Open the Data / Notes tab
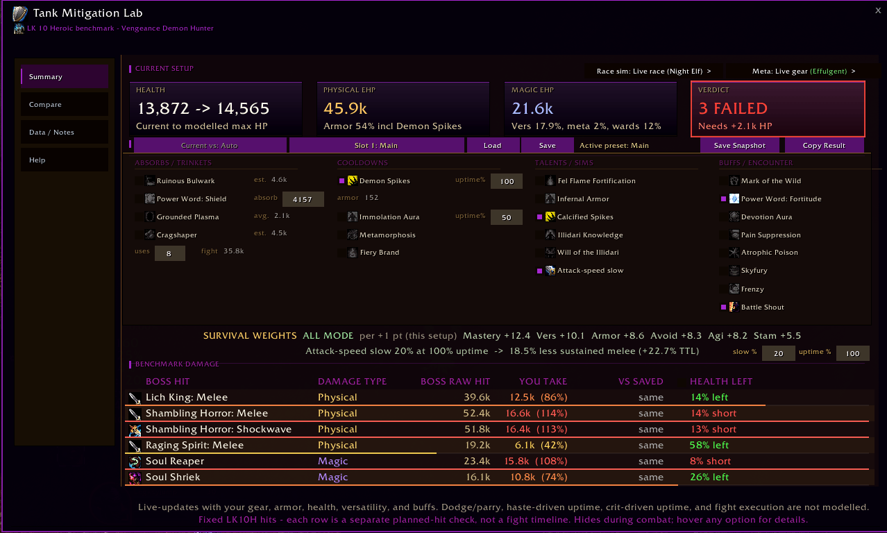 coord(64,132)
